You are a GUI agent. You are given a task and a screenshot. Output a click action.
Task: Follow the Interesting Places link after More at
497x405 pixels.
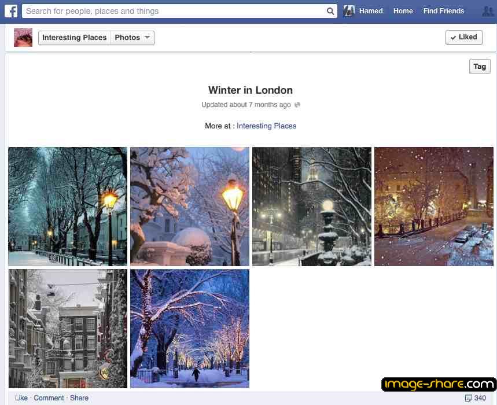(266, 126)
